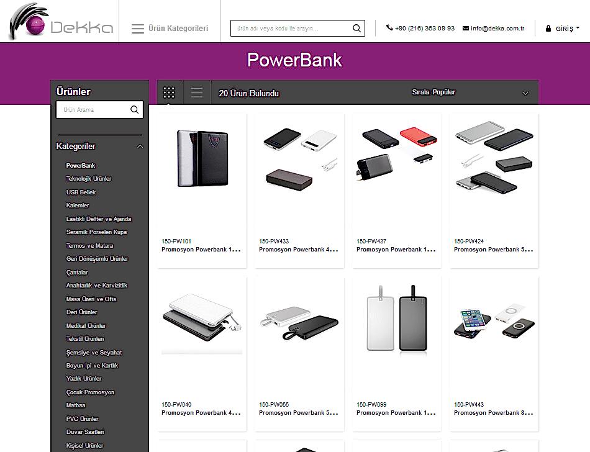Open the GİRİŞ login dropdown
590x452 pixels.
pos(563,29)
